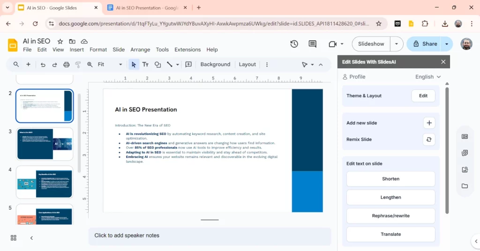Star the AI in SEO presentation
Viewport: 480px width, 251px height.
click(x=60, y=42)
